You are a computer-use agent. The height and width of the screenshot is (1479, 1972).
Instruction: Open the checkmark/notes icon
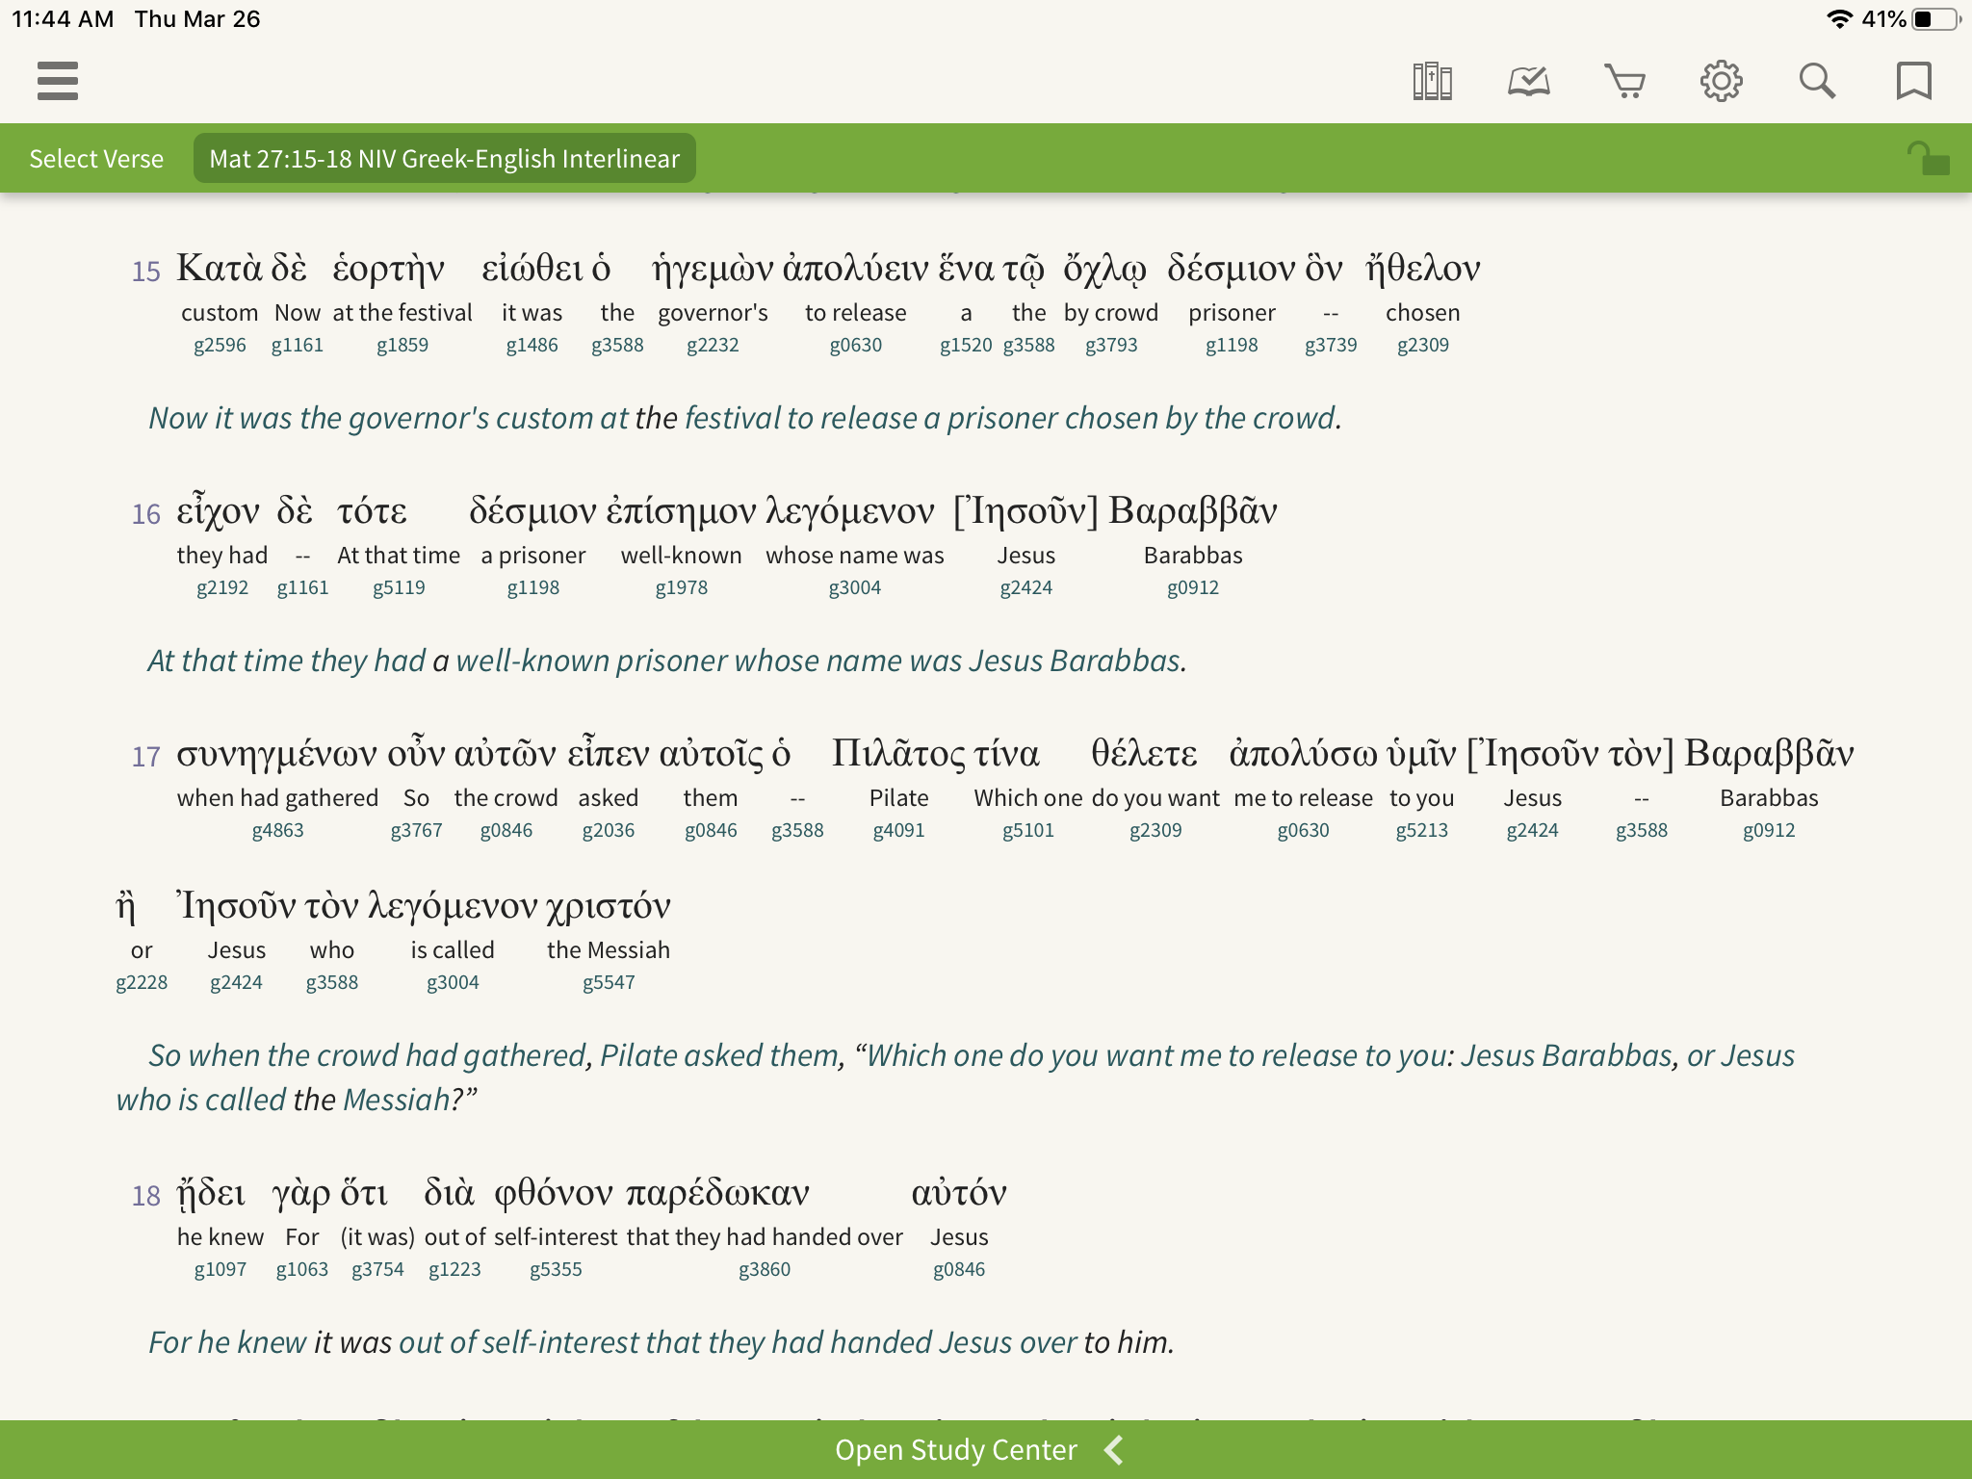pos(1526,81)
